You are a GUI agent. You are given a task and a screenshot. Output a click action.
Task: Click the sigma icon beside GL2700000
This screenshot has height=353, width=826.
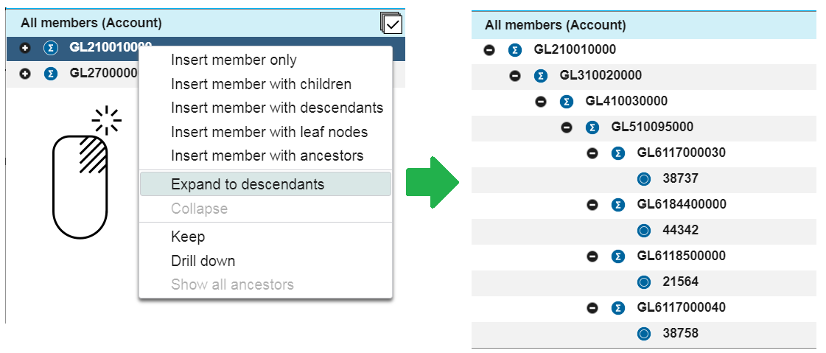51,73
